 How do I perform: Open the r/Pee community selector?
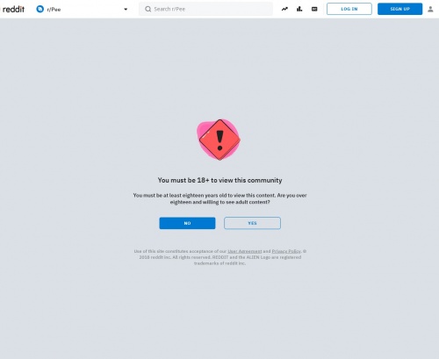point(82,9)
